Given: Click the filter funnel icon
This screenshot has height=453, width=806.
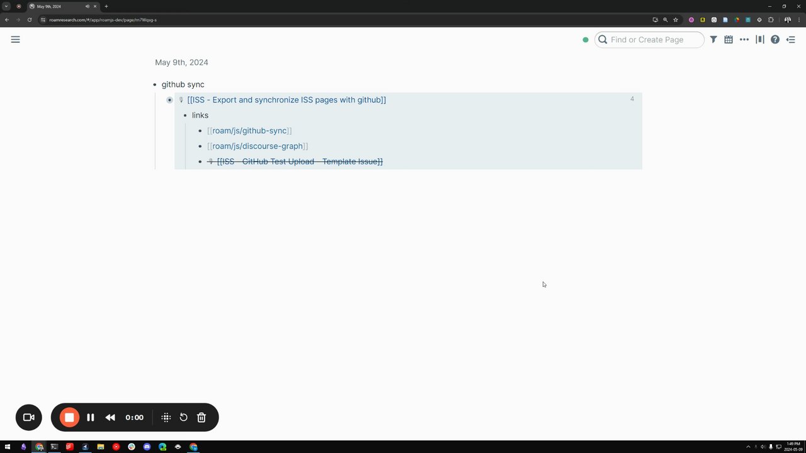Looking at the screenshot, I should 713,40.
